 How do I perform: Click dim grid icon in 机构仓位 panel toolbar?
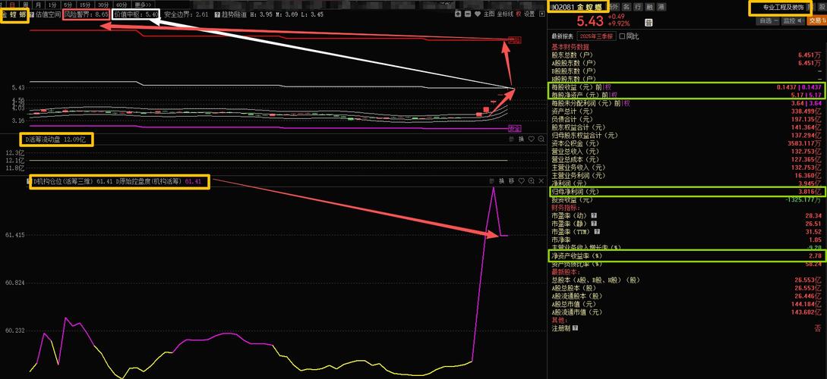[492, 180]
